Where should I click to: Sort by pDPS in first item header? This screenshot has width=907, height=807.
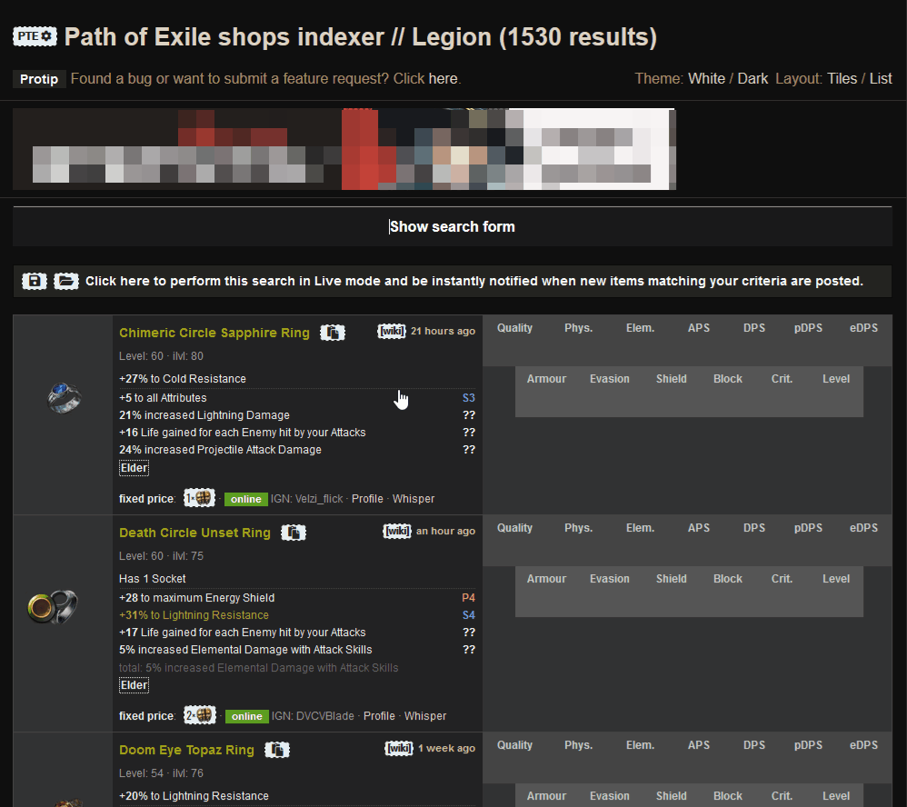[x=808, y=328]
